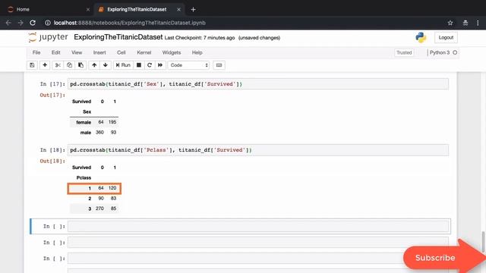
Task: Reload the current page
Action: (x=33, y=23)
